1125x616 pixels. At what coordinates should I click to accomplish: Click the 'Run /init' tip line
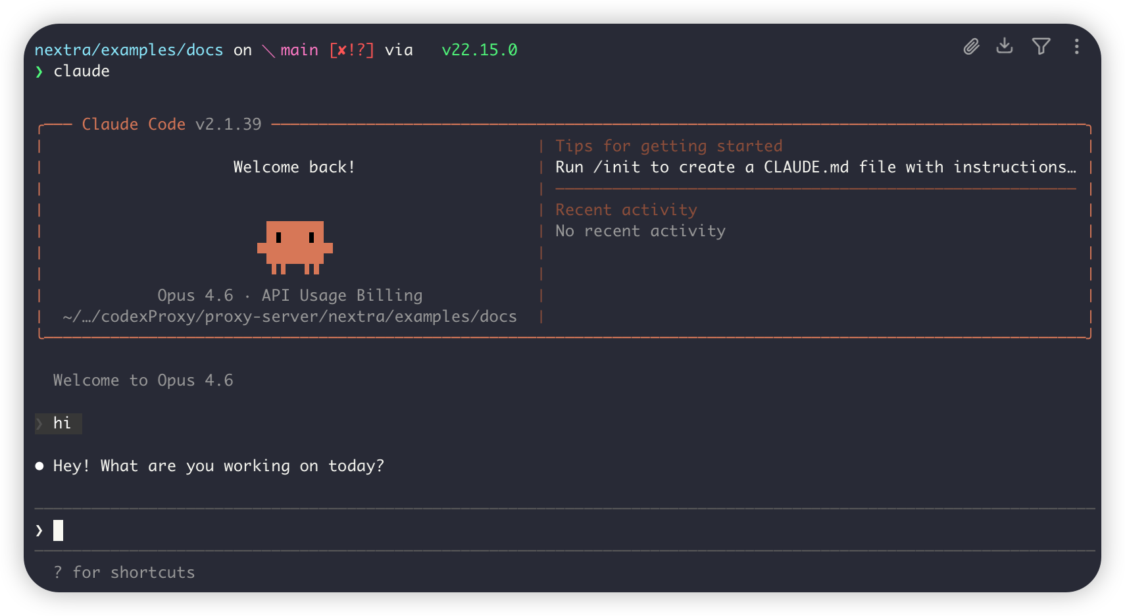pyautogui.click(x=815, y=167)
